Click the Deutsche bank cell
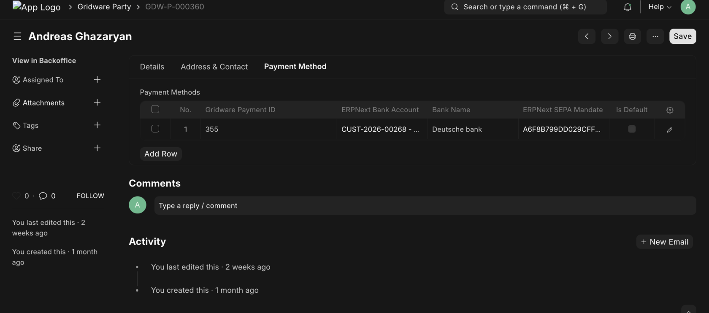The width and height of the screenshot is (709, 313). pyautogui.click(x=473, y=129)
